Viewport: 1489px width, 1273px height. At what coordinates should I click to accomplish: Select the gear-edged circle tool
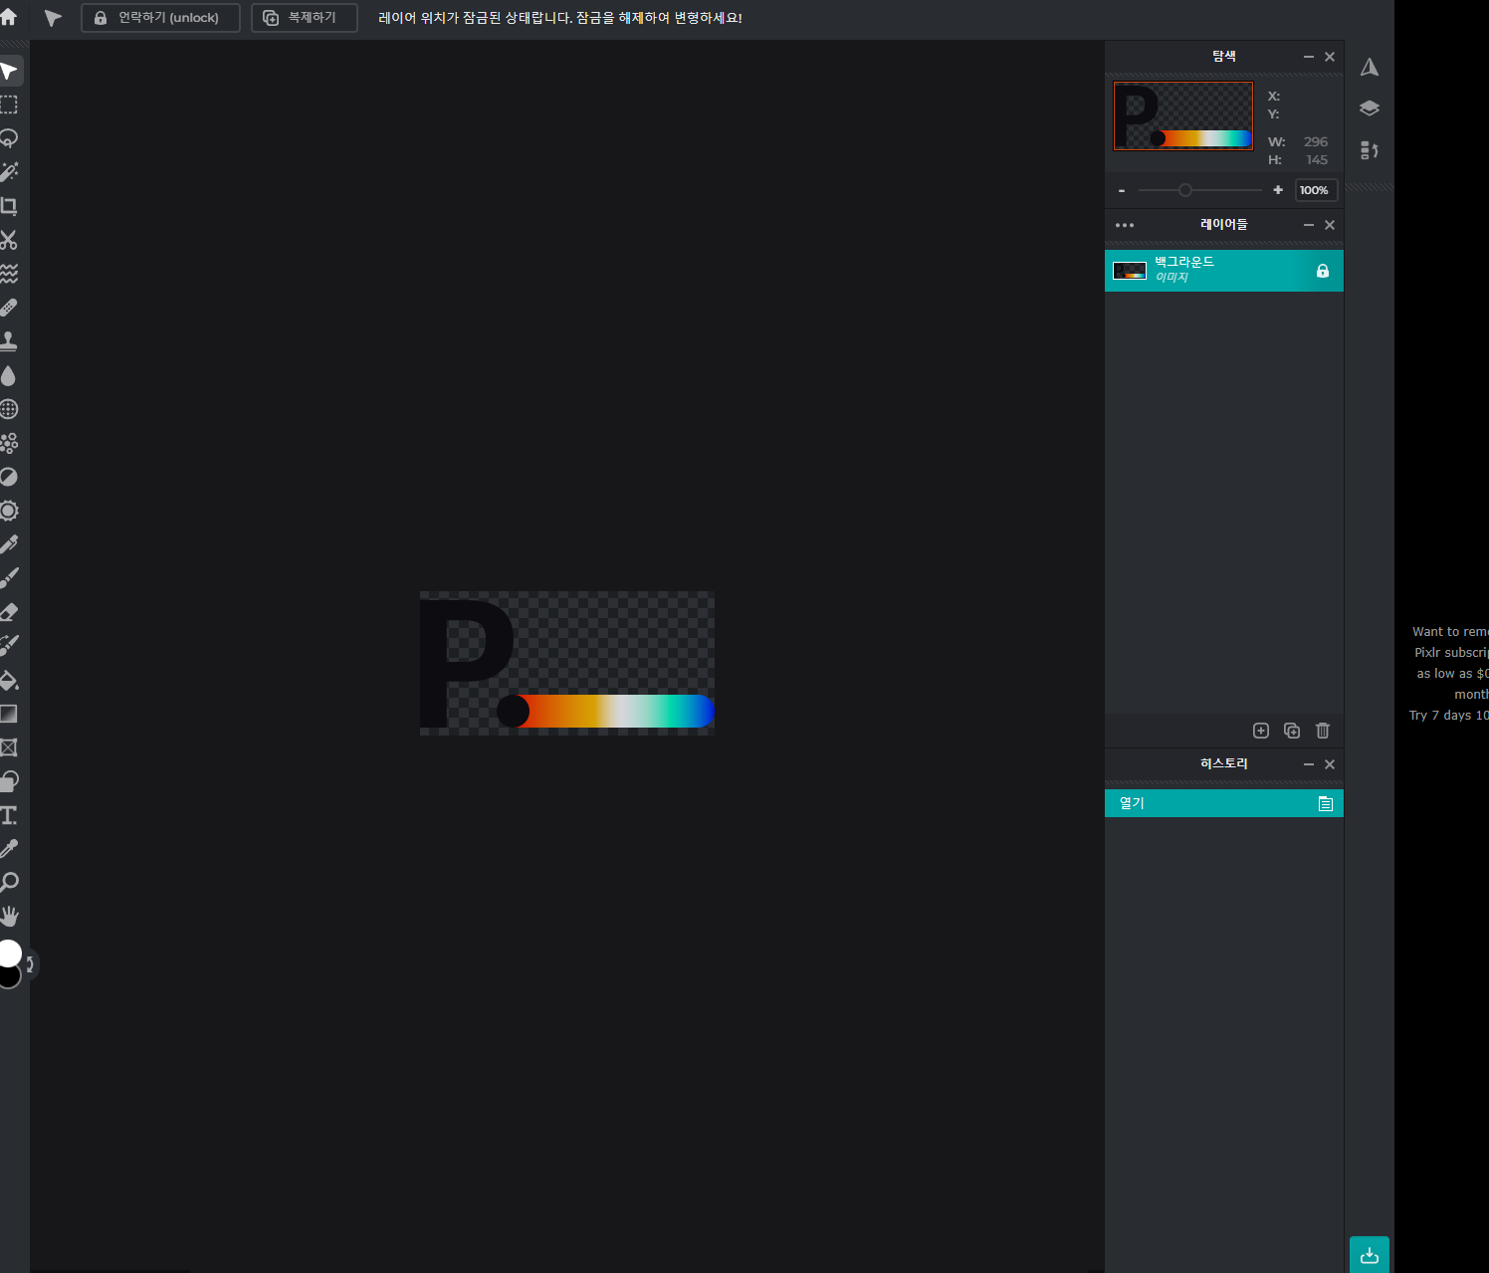(x=9, y=511)
